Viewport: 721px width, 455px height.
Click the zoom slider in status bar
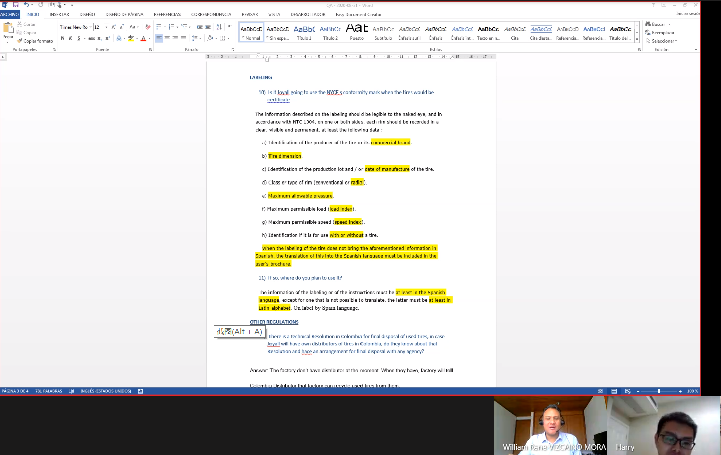(659, 391)
